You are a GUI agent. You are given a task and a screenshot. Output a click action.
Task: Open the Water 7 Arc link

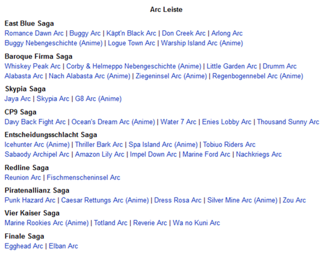pyautogui.click(x=178, y=122)
